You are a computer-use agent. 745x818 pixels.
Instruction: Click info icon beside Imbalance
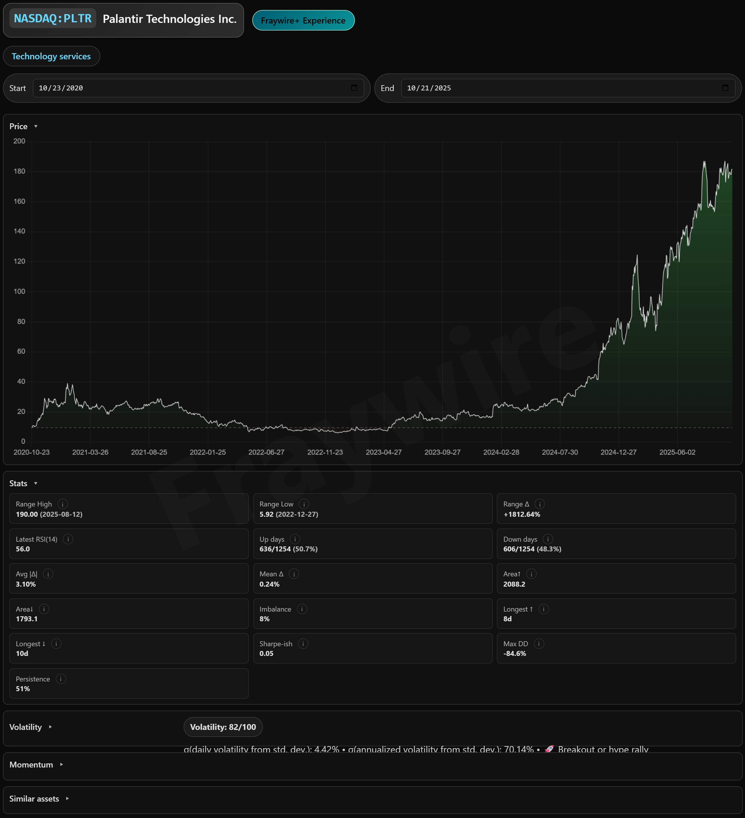click(302, 609)
